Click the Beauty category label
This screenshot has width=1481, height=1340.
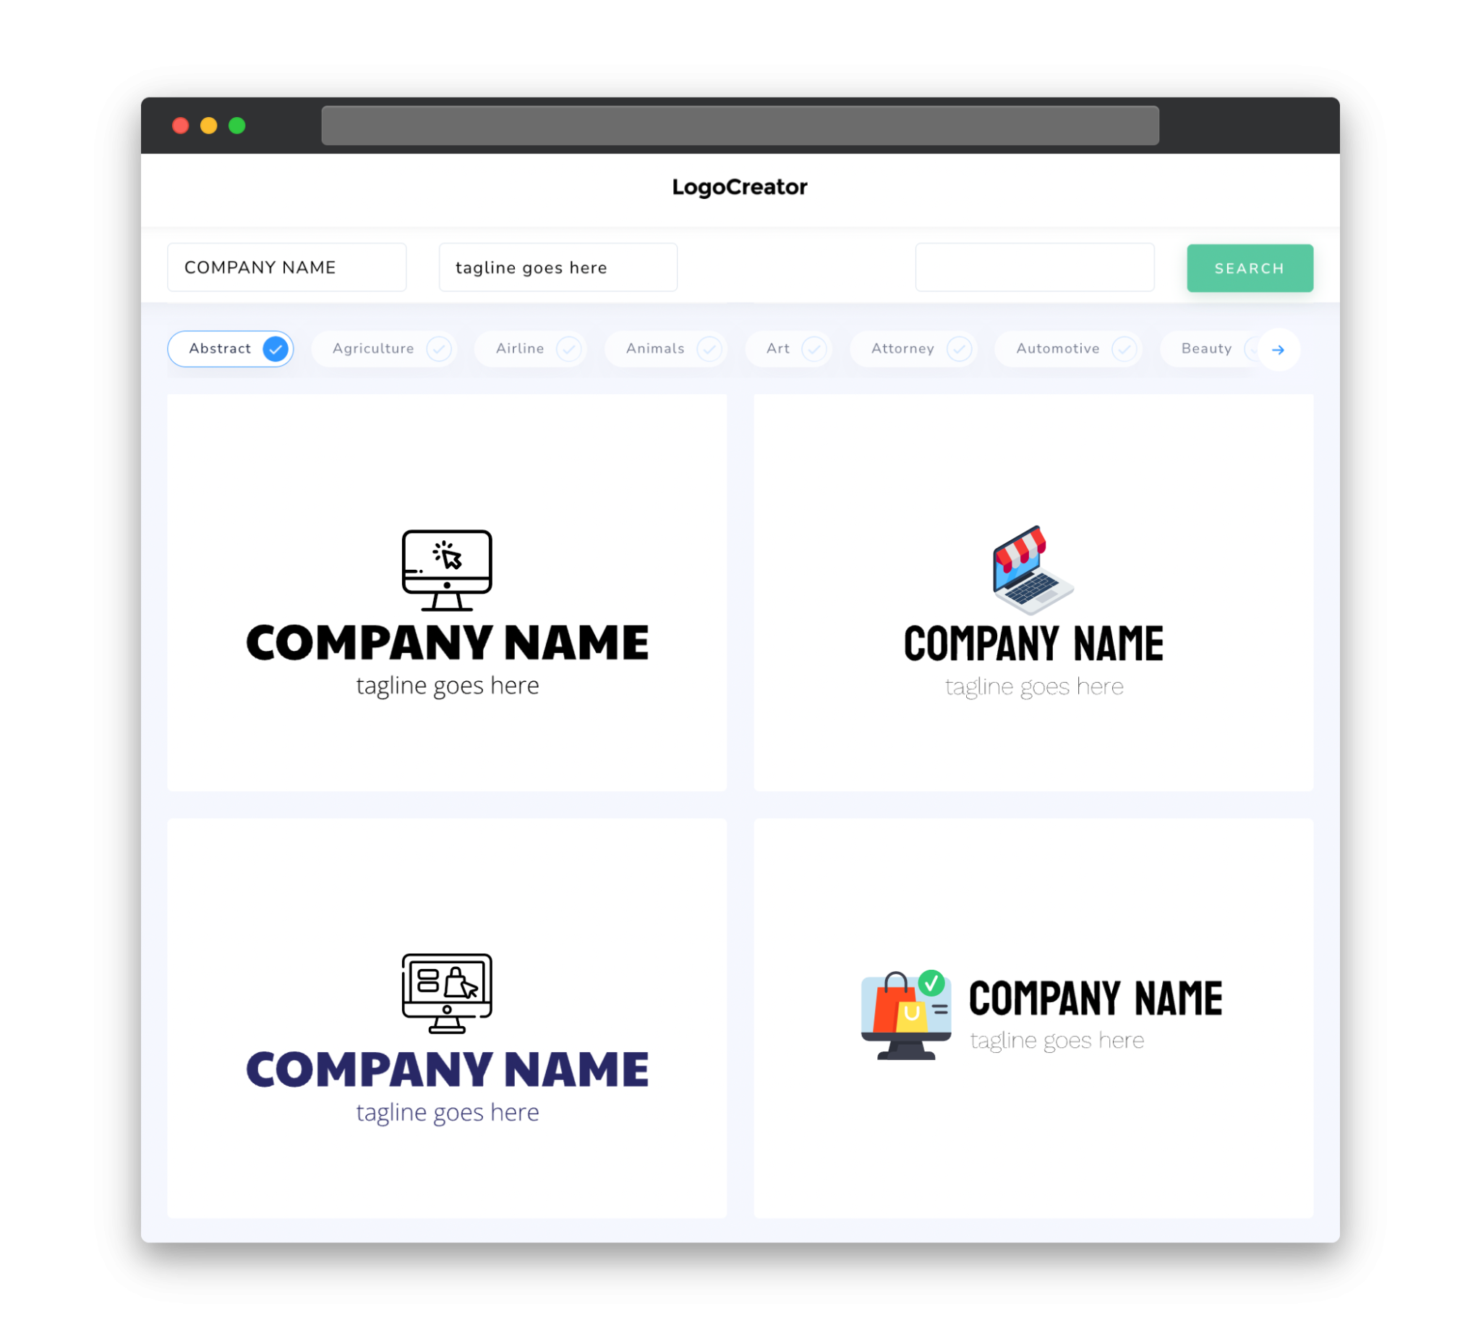1206,349
